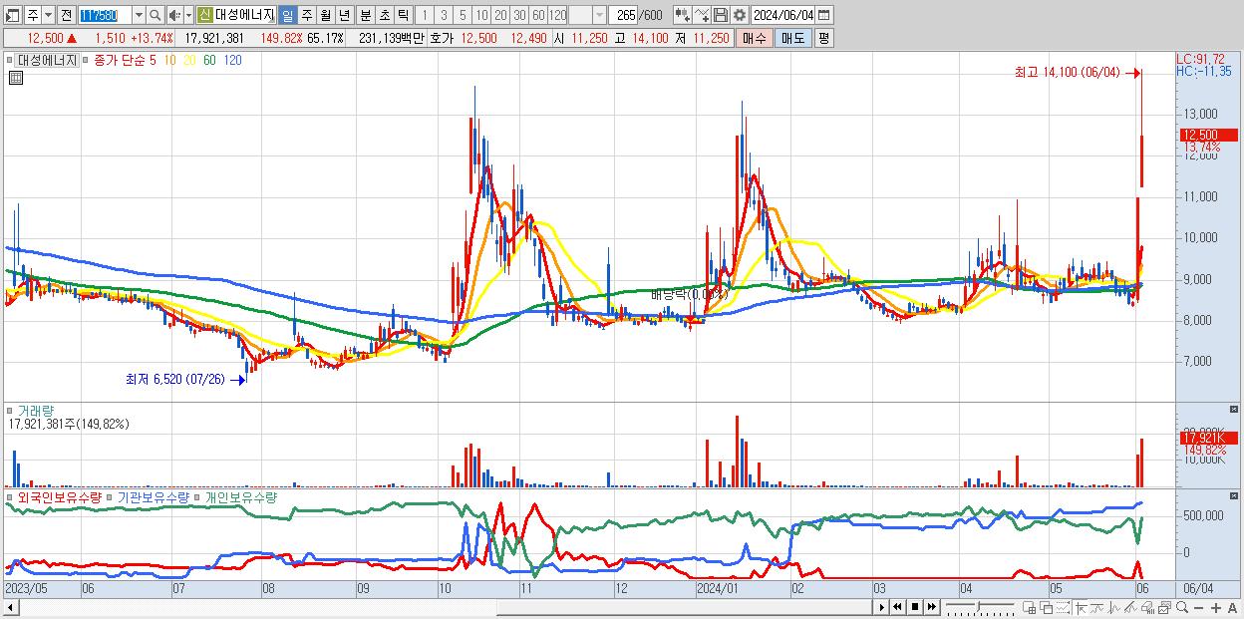Select interval 3 tab
1244x619 pixels.
tap(444, 15)
